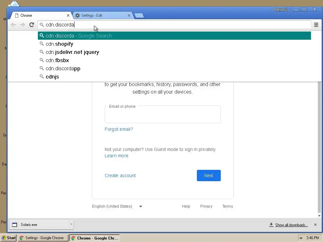The image size is (323, 242).
Task: Open the Privacy link
Action: click(206, 206)
